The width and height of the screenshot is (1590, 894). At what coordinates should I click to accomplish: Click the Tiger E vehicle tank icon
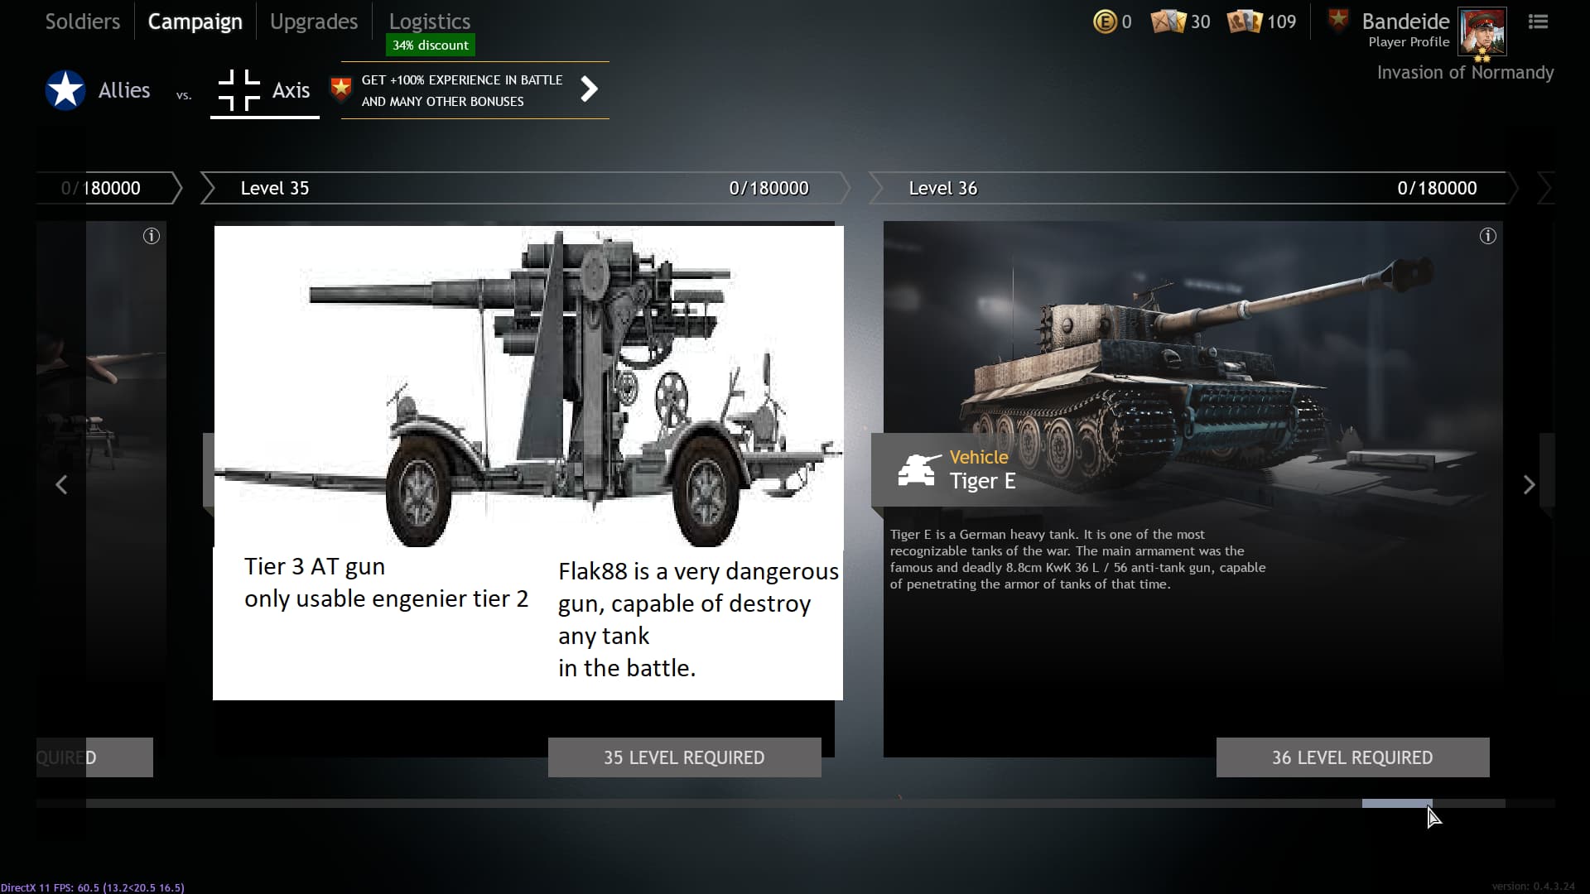[x=918, y=469]
